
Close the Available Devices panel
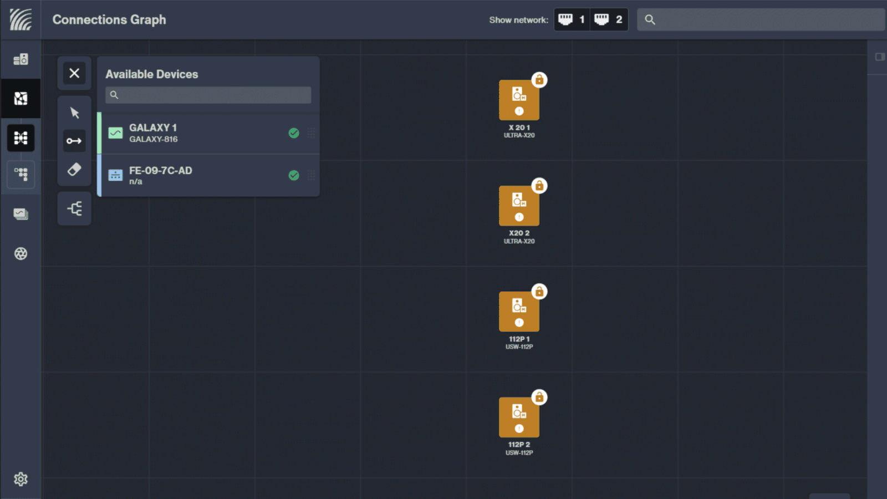[74, 73]
